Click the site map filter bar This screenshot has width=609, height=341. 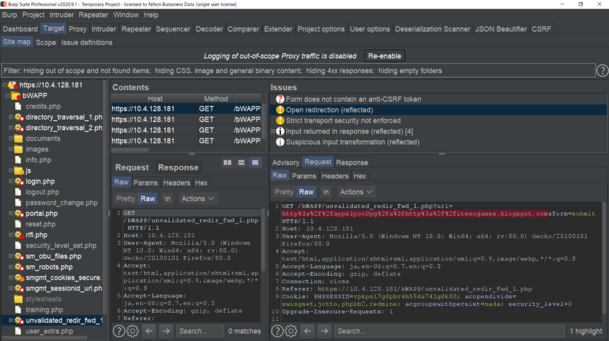tap(298, 70)
